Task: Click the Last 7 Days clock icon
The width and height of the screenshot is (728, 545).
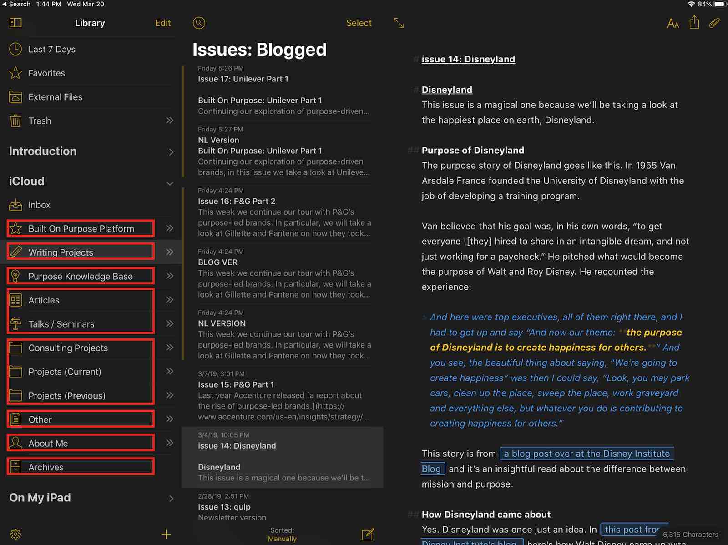Action: (15, 49)
